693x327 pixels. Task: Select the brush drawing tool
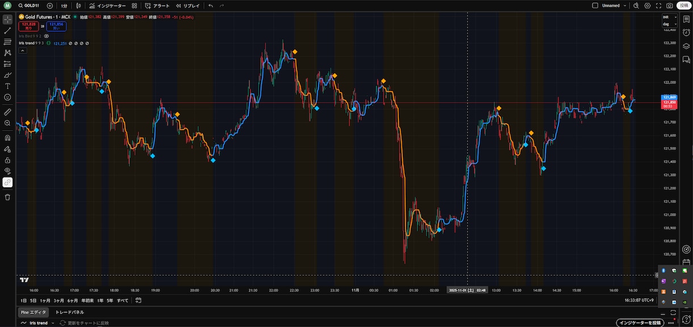coord(7,75)
